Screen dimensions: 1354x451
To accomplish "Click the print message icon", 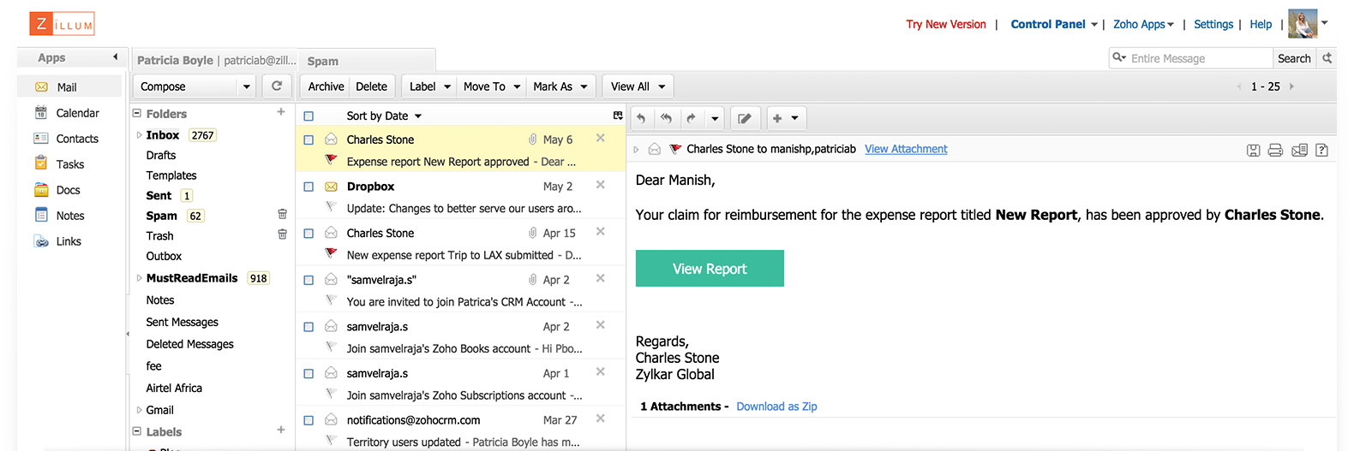I will [1275, 150].
